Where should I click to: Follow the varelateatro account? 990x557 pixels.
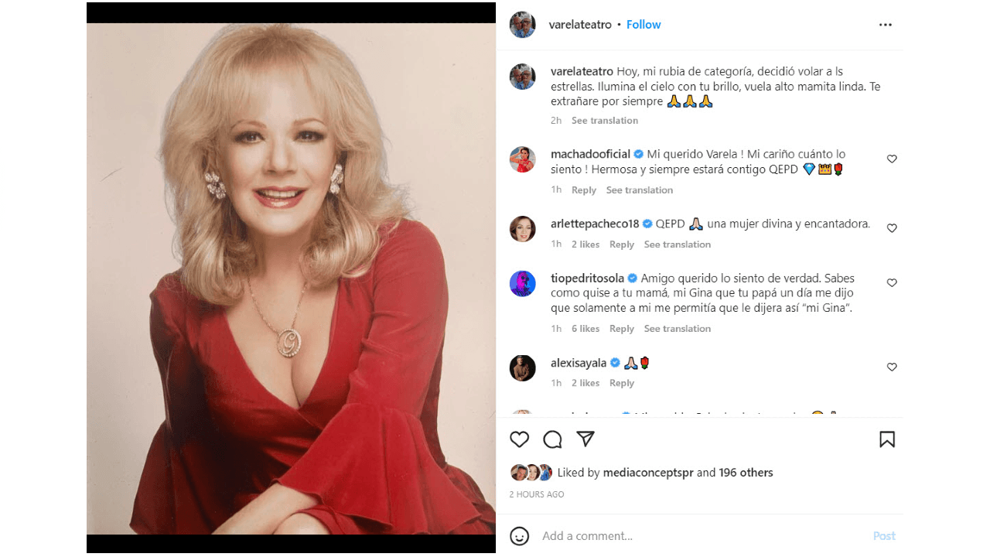[643, 25]
